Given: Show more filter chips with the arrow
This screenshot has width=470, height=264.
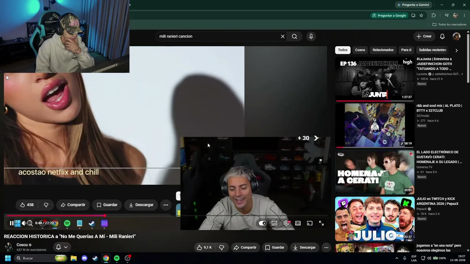Looking at the screenshot, I should [x=456, y=50].
